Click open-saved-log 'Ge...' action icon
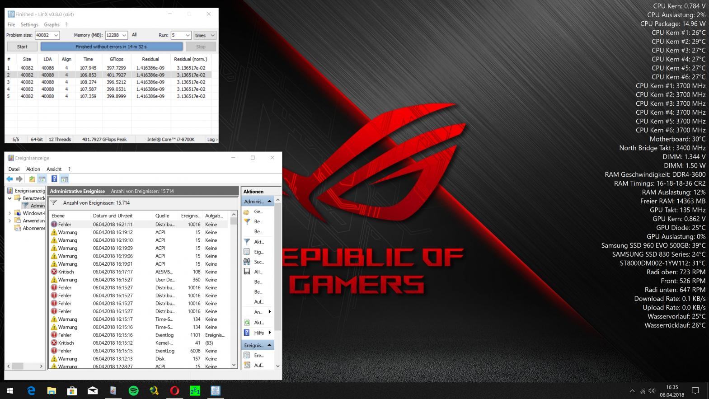The width and height of the screenshot is (709, 399). pyautogui.click(x=247, y=211)
